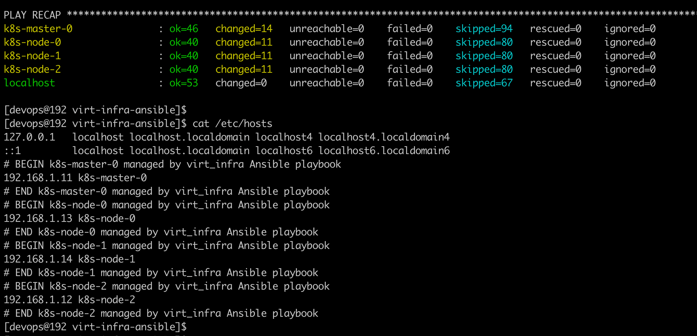Click the green localhost recap entry
The image size is (697, 336).
tap(30, 83)
